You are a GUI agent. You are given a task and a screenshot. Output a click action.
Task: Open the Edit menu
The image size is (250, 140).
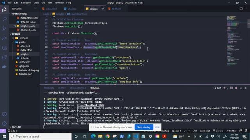[16, 3]
